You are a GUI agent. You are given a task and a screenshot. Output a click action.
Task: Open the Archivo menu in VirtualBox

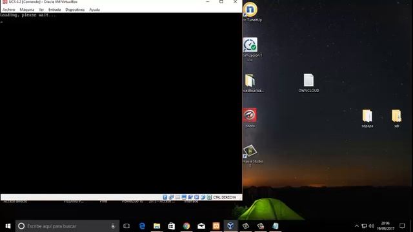click(8, 10)
